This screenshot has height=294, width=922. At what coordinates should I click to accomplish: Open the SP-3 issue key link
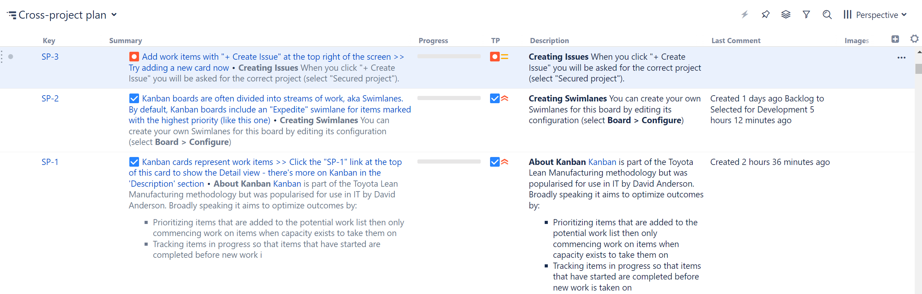tap(50, 57)
